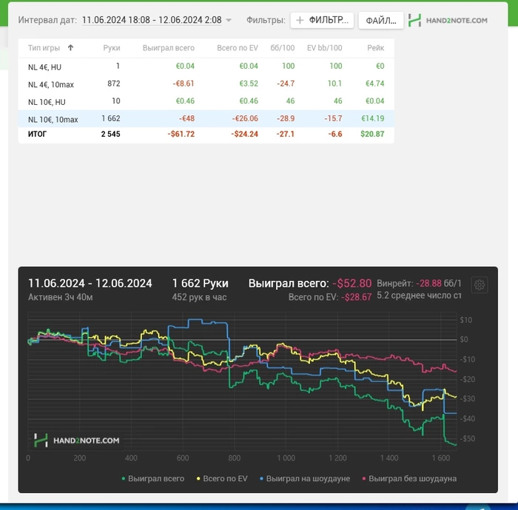518x510 pixels.
Task: Click the 452 рук в час text
Action: click(199, 297)
